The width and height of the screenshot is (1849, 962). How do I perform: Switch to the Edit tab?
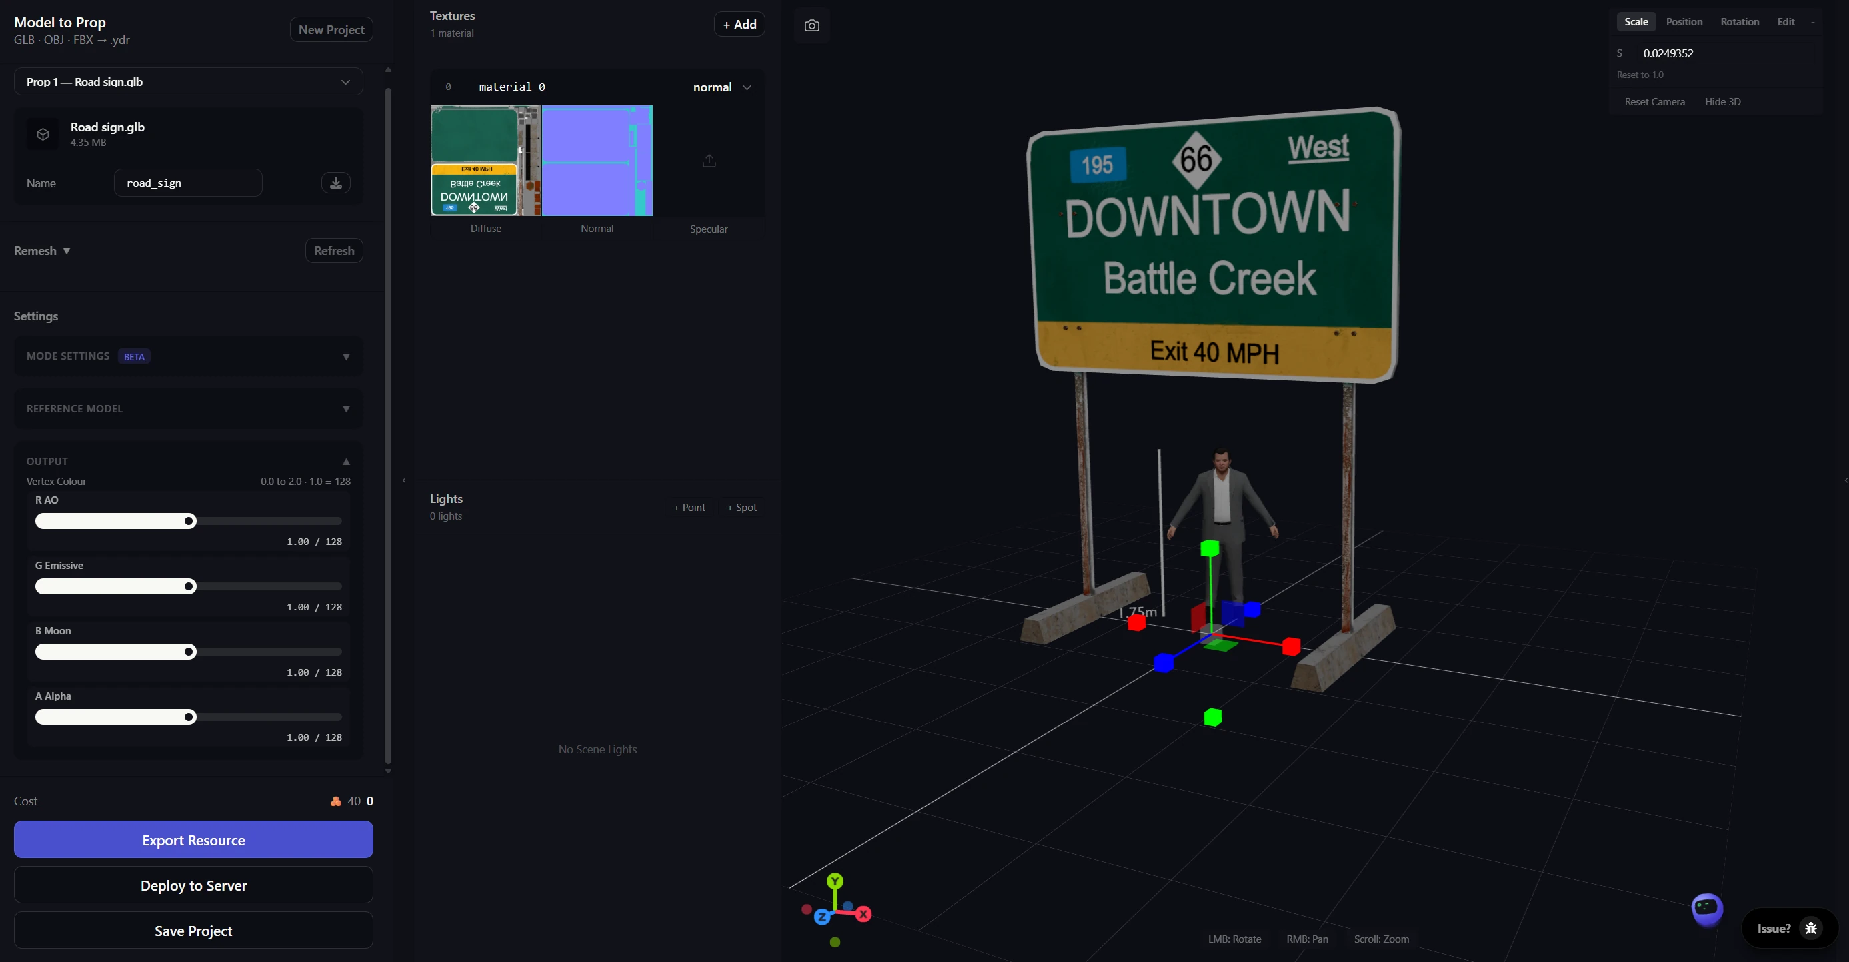coord(1786,22)
